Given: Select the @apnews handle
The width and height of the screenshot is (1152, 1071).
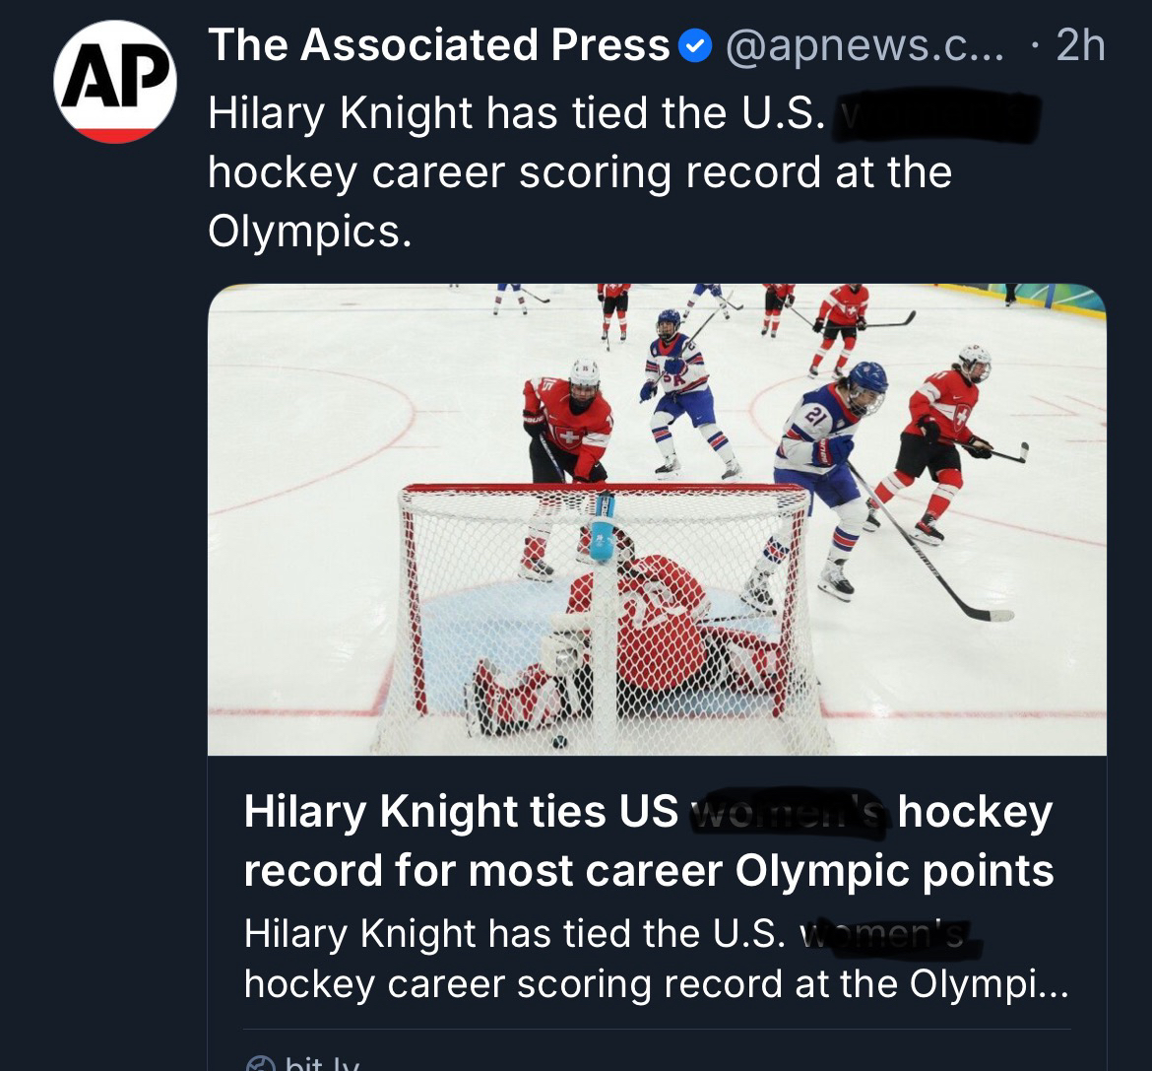Looking at the screenshot, I should click(x=864, y=46).
